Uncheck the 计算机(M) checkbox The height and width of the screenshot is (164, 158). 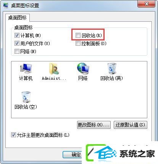[x=17, y=35]
